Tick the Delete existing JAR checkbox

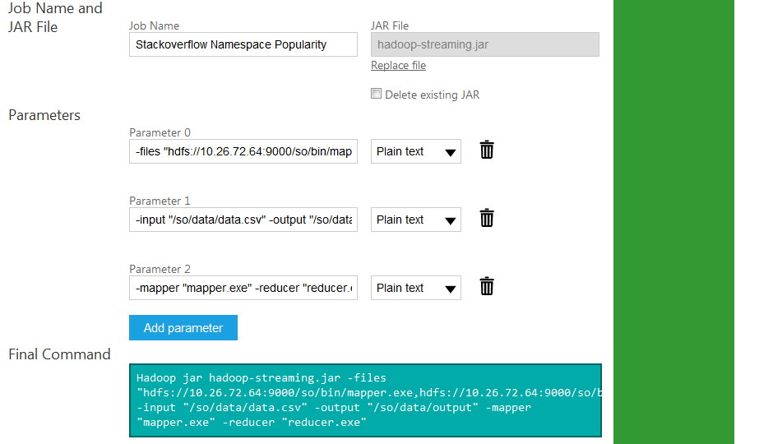[377, 95]
